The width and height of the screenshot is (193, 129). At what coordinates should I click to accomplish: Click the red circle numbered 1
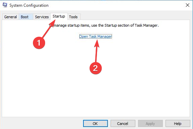[39, 43]
